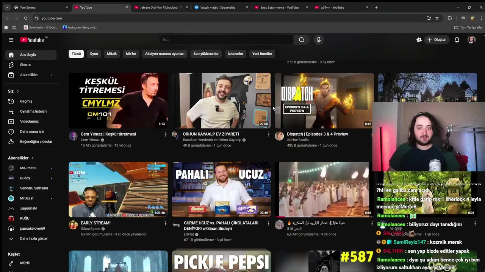
Task: Select Aksiyon-macera oyunları chip
Action: point(165,54)
